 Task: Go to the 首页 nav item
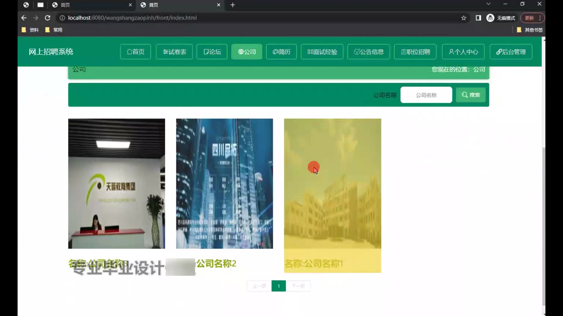135,52
